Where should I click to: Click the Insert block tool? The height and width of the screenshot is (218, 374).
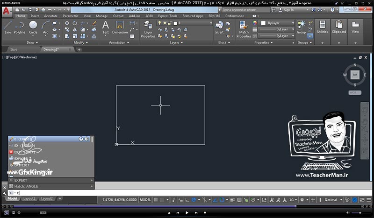(x=219, y=28)
